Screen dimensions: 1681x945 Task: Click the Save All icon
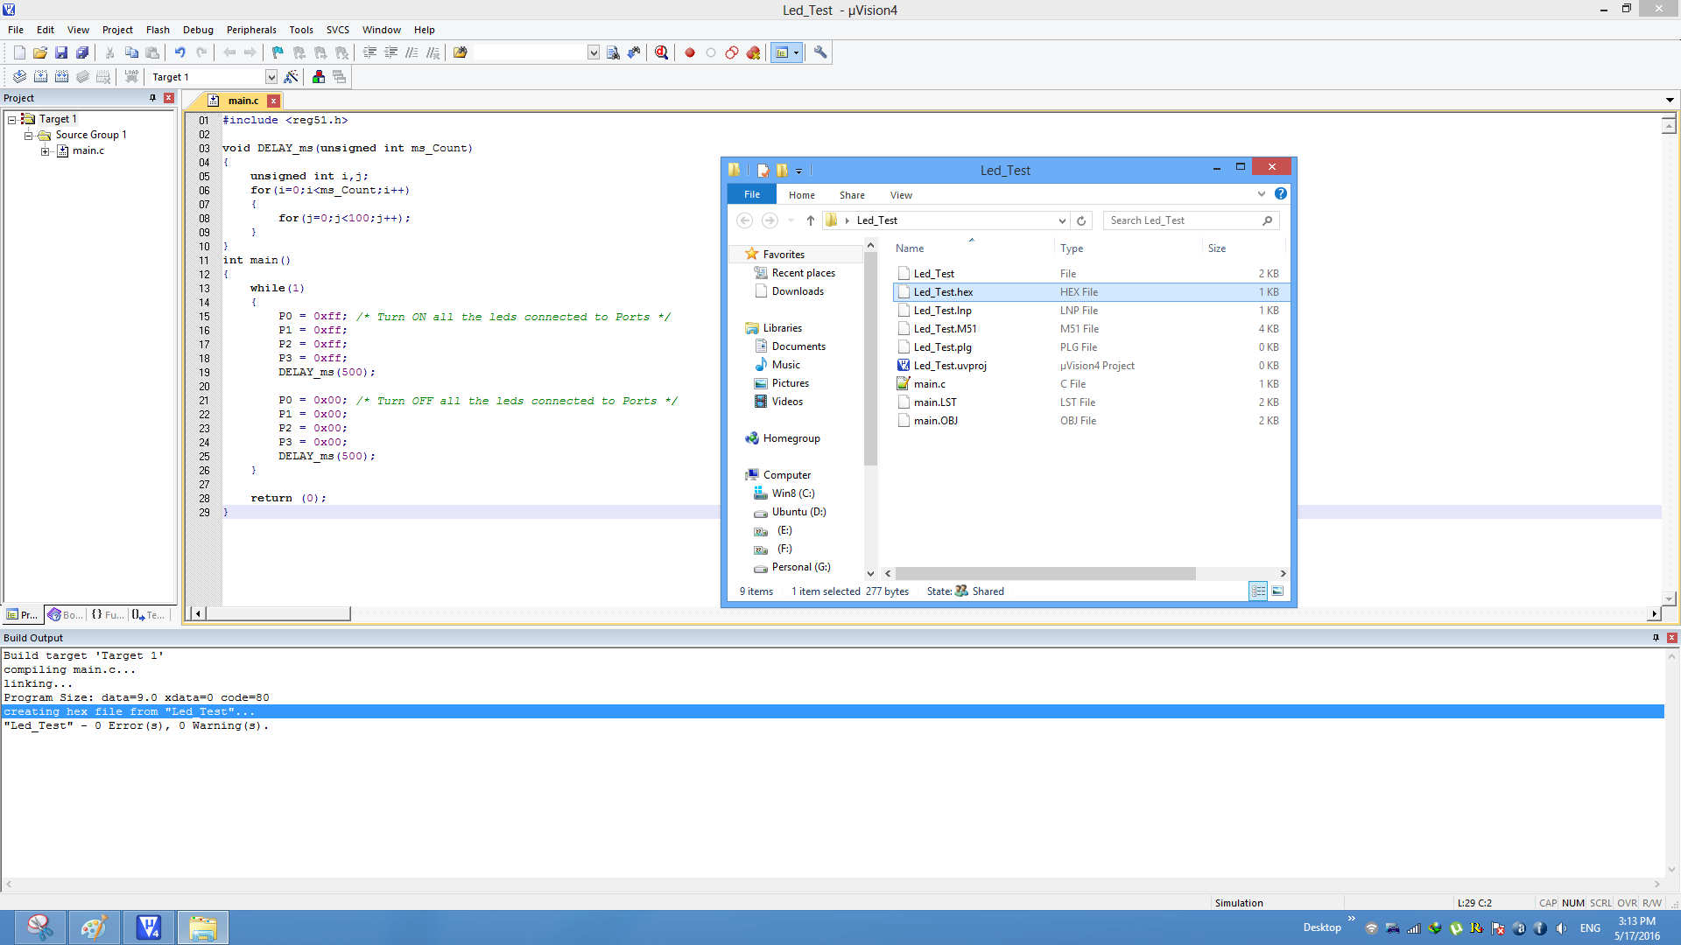coord(82,52)
